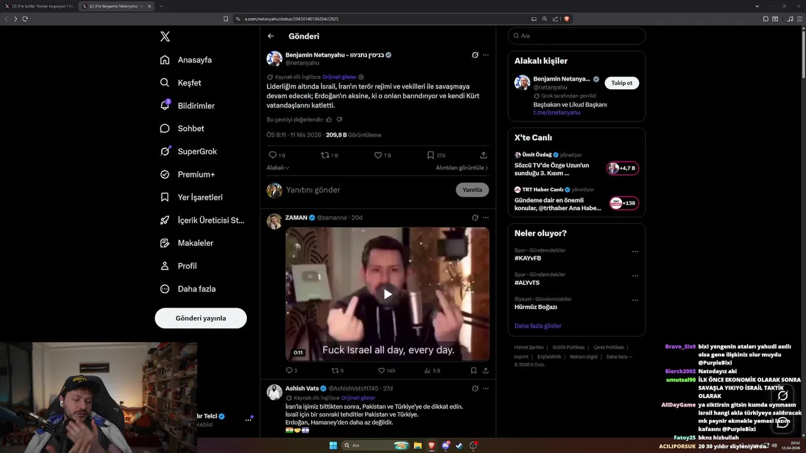The width and height of the screenshot is (806, 453).
Task: Click Orijinali göster on Netanyahu post
Action: pos(339,77)
